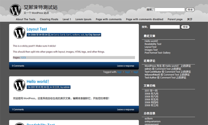Click the WordPress avatar beside Hello world!

(x=19, y=85)
